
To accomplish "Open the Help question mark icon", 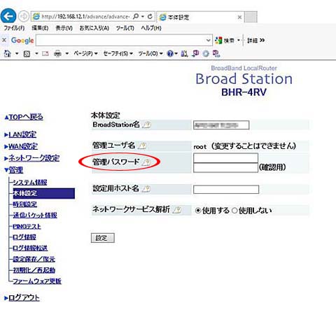I will tap(170, 54).
